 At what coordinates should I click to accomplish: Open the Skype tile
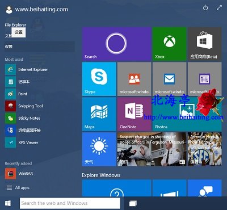[x=99, y=79]
